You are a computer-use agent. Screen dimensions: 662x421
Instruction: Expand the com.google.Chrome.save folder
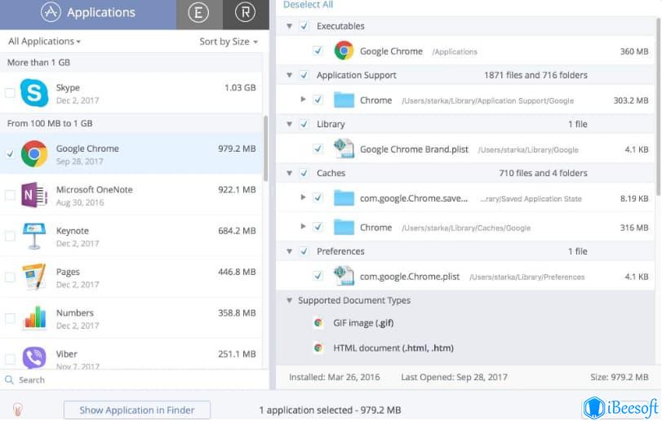[x=303, y=197]
